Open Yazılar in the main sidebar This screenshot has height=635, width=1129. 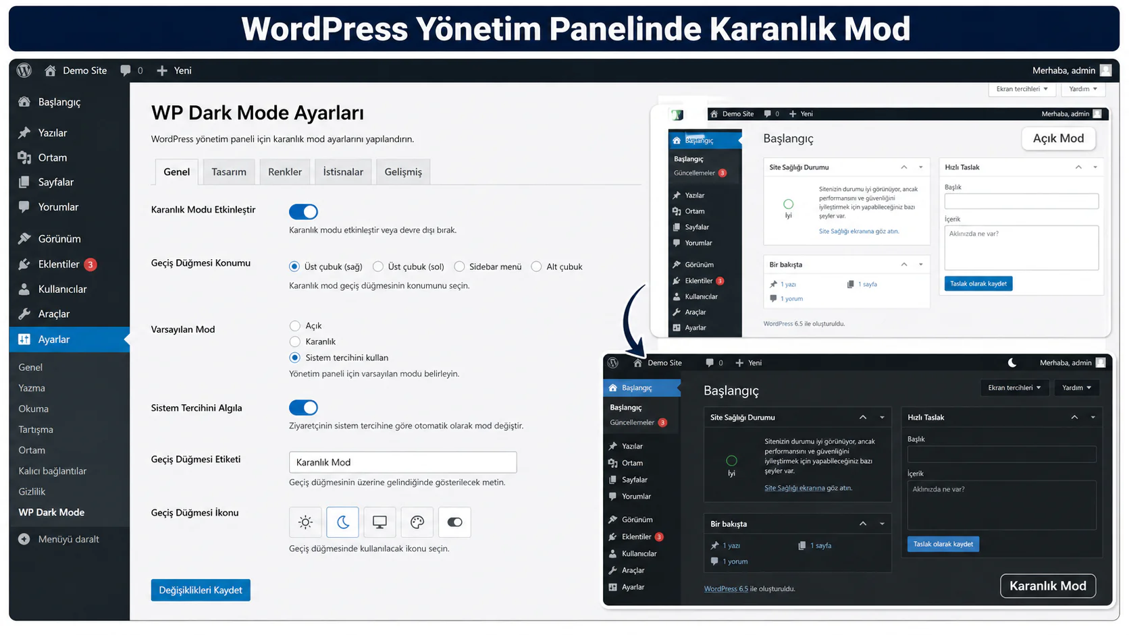(69, 133)
